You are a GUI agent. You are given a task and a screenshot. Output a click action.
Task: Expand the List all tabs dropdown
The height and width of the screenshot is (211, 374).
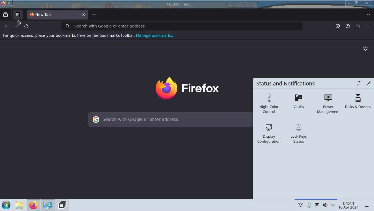tap(369, 15)
